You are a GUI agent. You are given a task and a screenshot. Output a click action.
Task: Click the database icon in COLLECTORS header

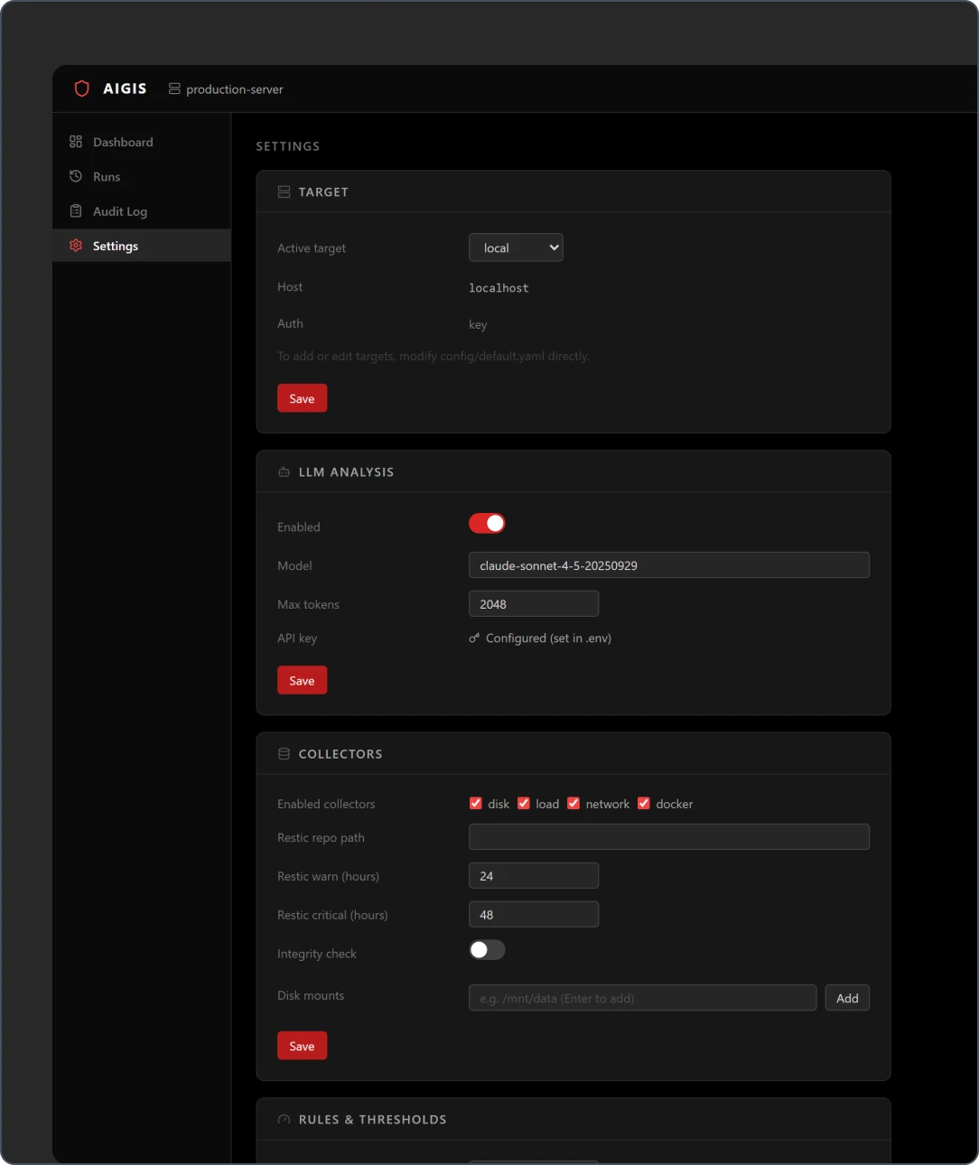pyautogui.click(x=284, y=753)
